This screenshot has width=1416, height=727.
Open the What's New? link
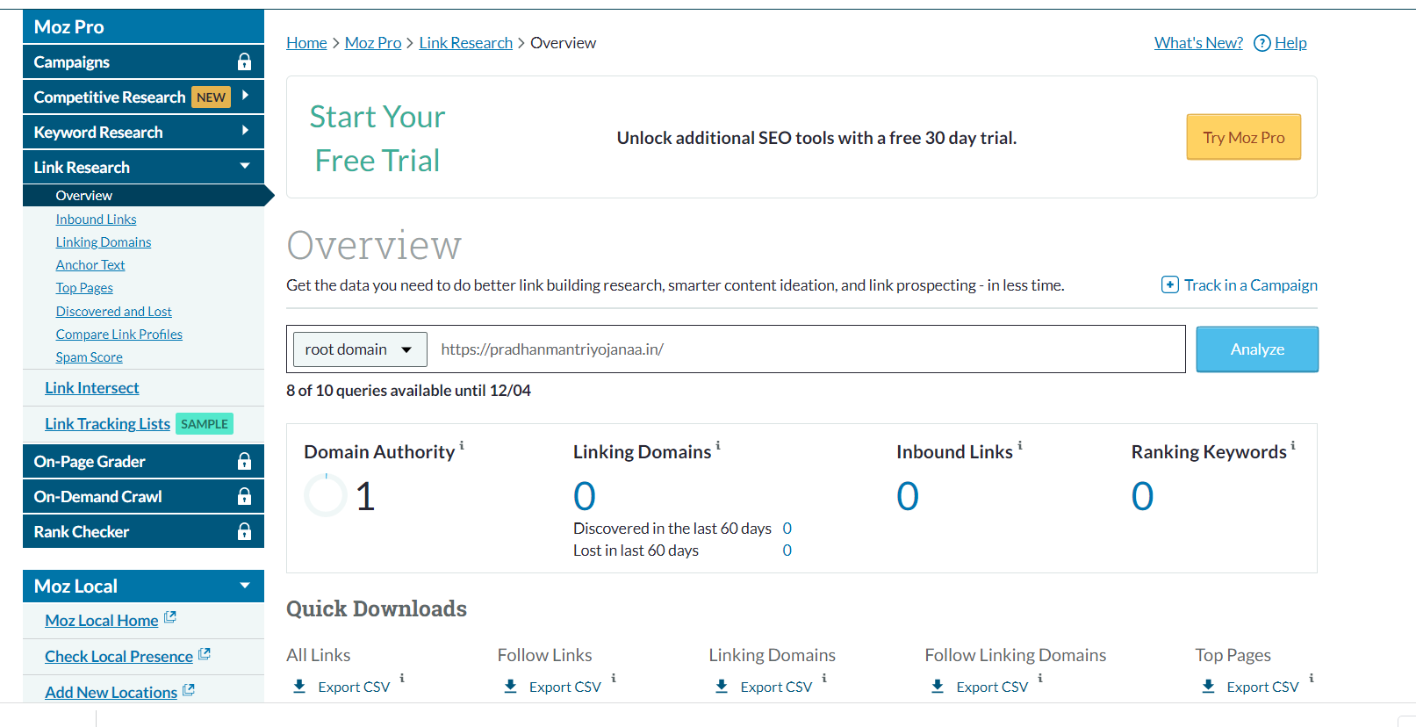pos(1198,43)
